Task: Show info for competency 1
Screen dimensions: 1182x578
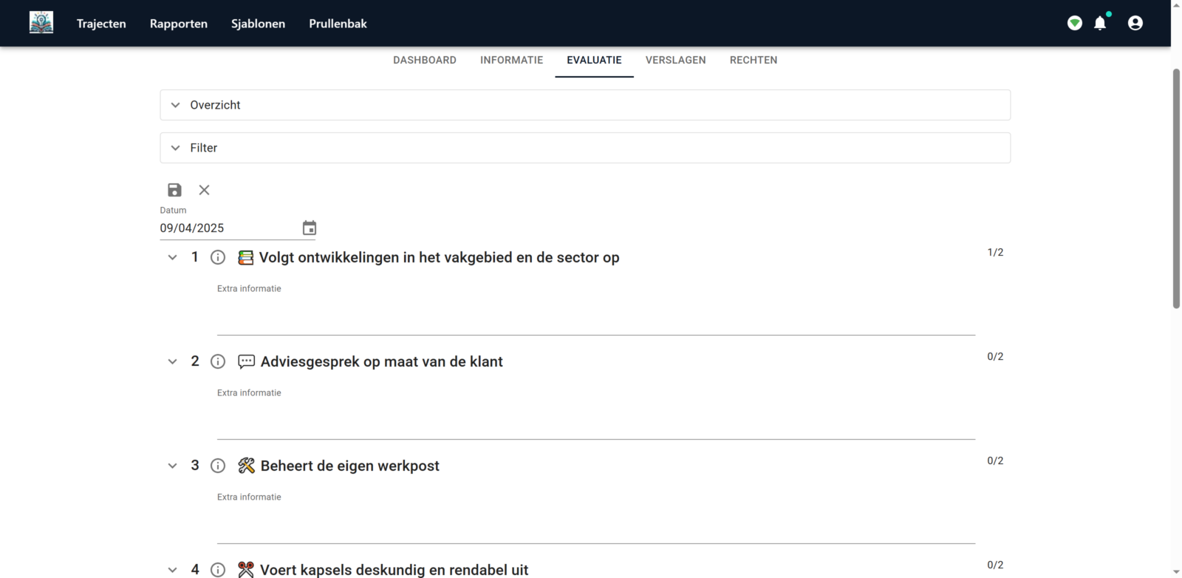Action: (x=218, y=257)
